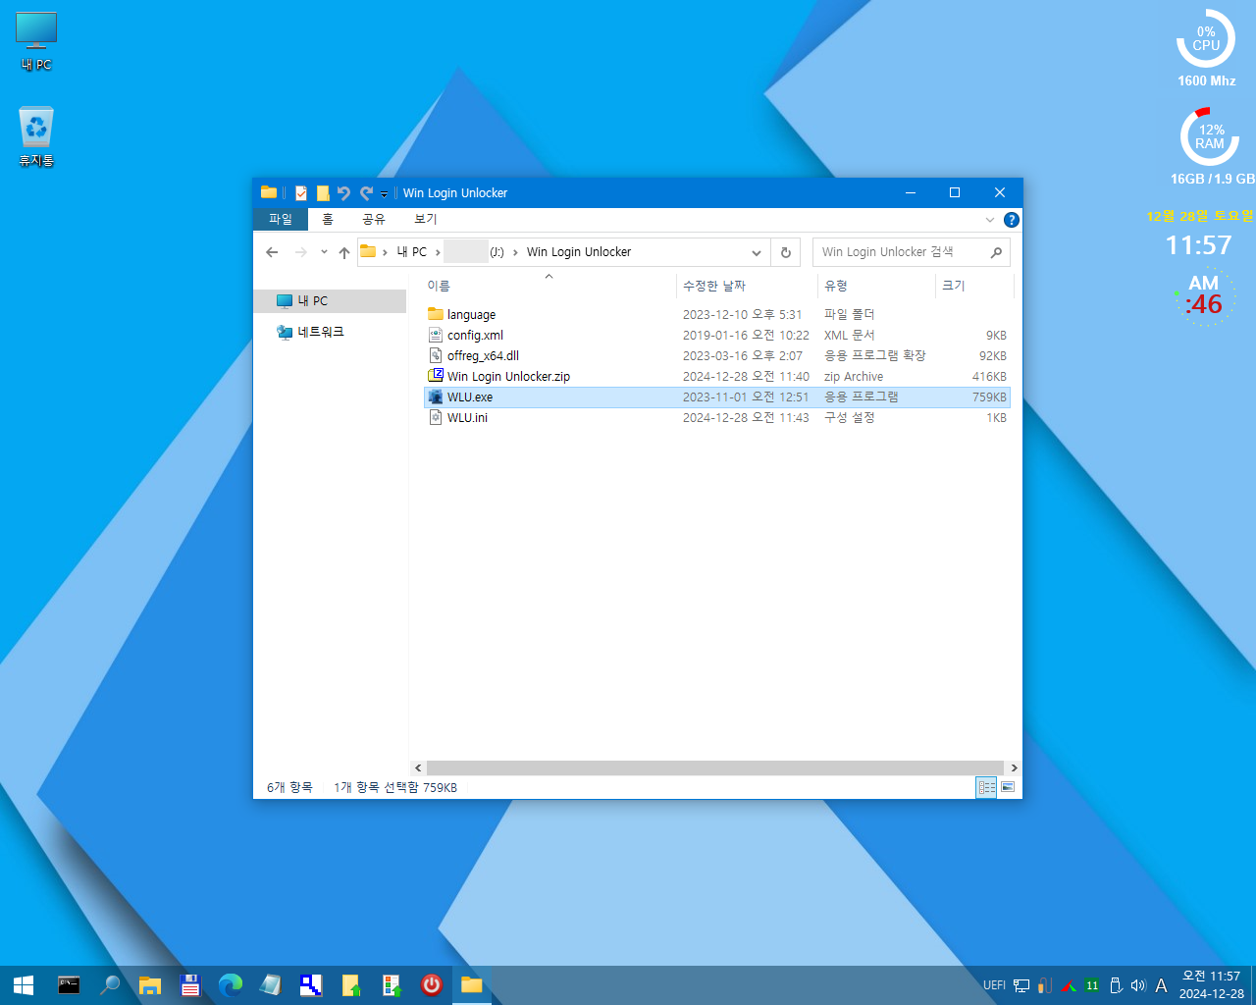The height and width of the screenshot is (1005, 1256).
Task: Launch Microsoft Edge from the taskbar
Action: coord(231,985)
